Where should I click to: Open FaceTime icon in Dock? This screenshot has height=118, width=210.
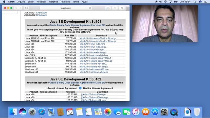[126, 112]
